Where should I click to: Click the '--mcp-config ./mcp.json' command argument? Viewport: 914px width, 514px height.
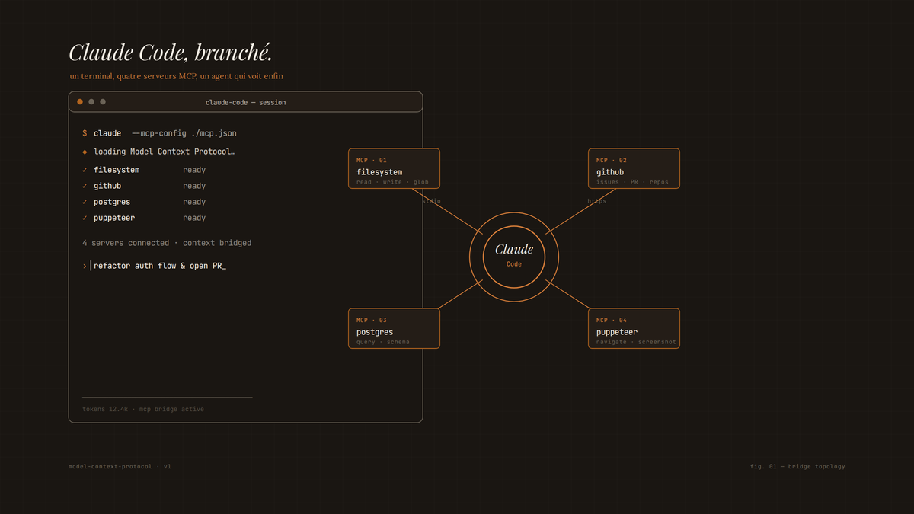point(184,133)
